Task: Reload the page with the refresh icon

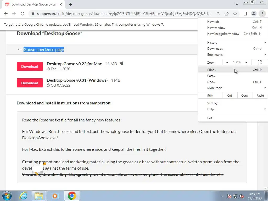Action: click(x=23, y=14)
